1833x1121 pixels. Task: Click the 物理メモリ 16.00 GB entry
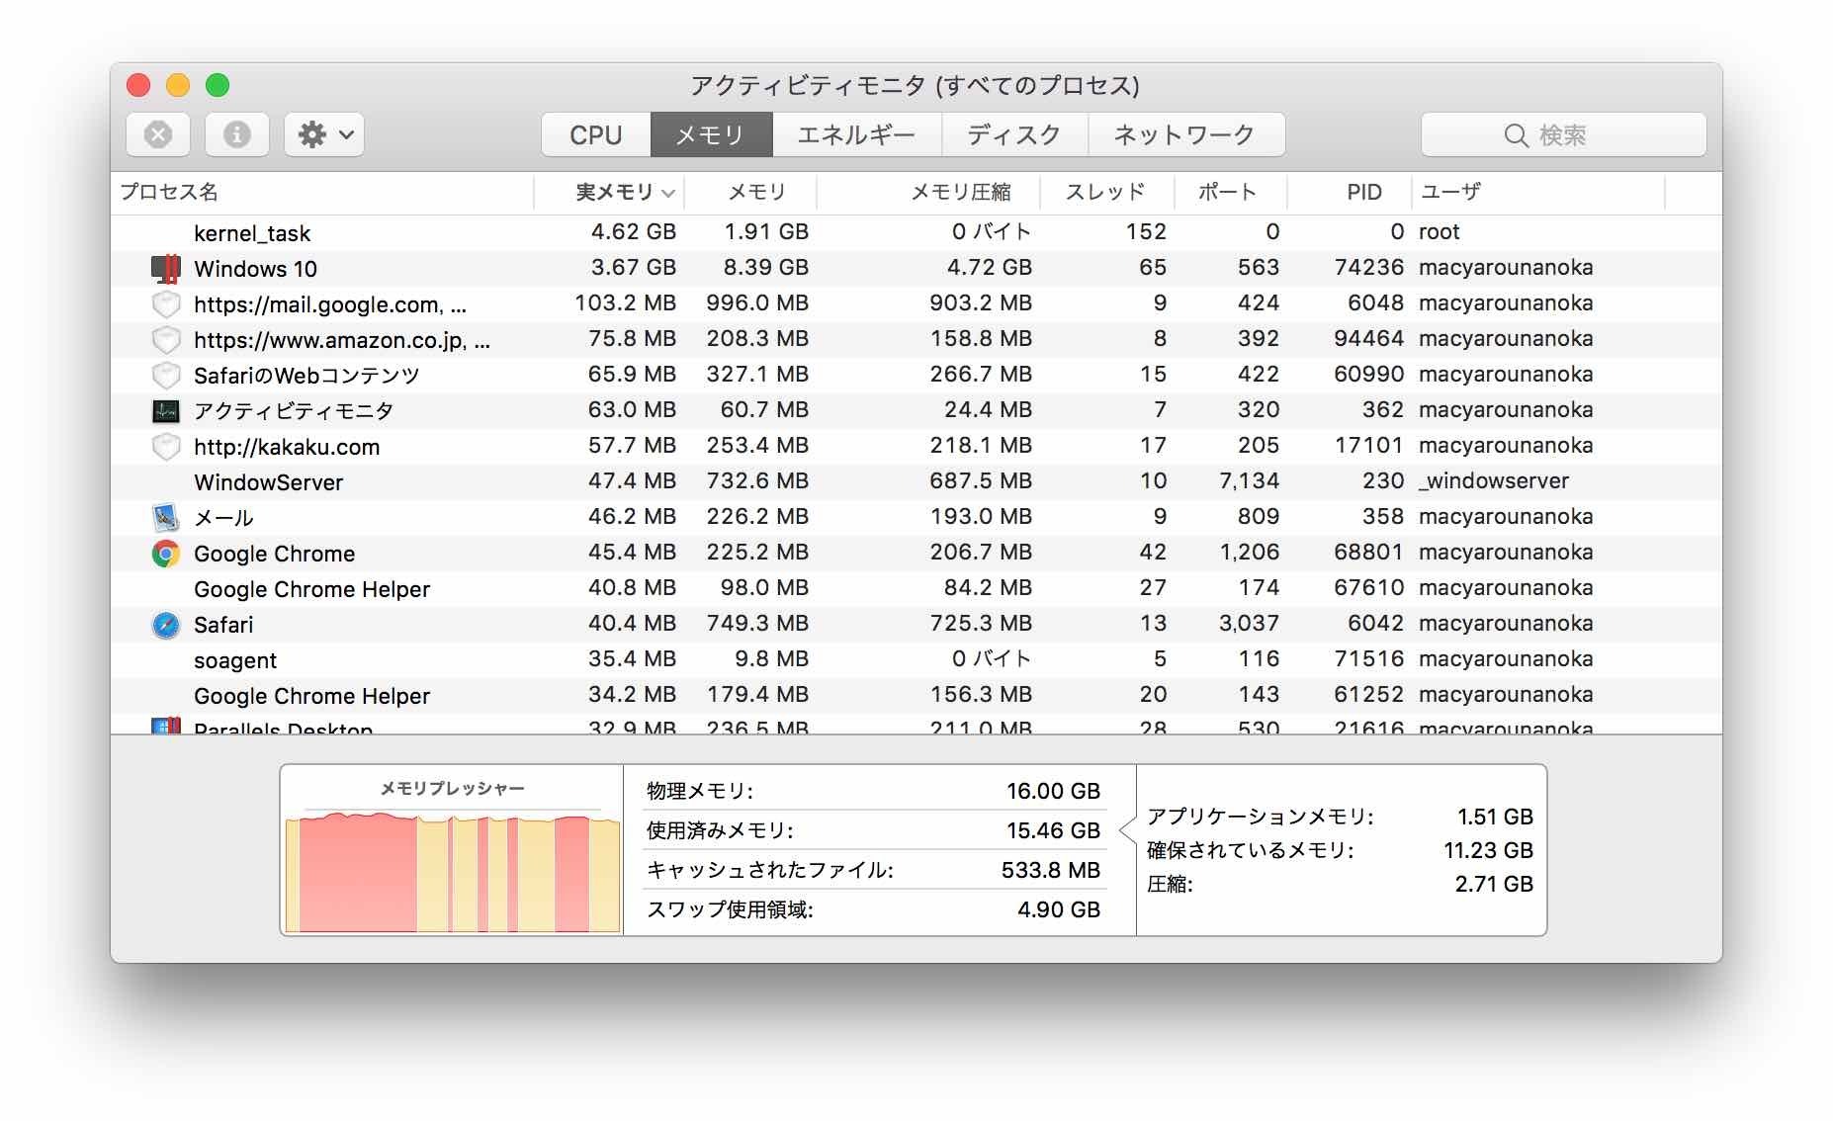873,791
